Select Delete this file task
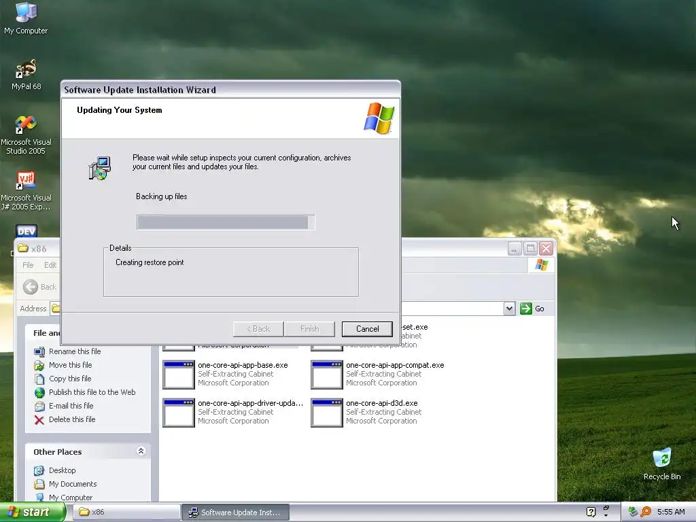696x522 pixels. tap(72, 419)
